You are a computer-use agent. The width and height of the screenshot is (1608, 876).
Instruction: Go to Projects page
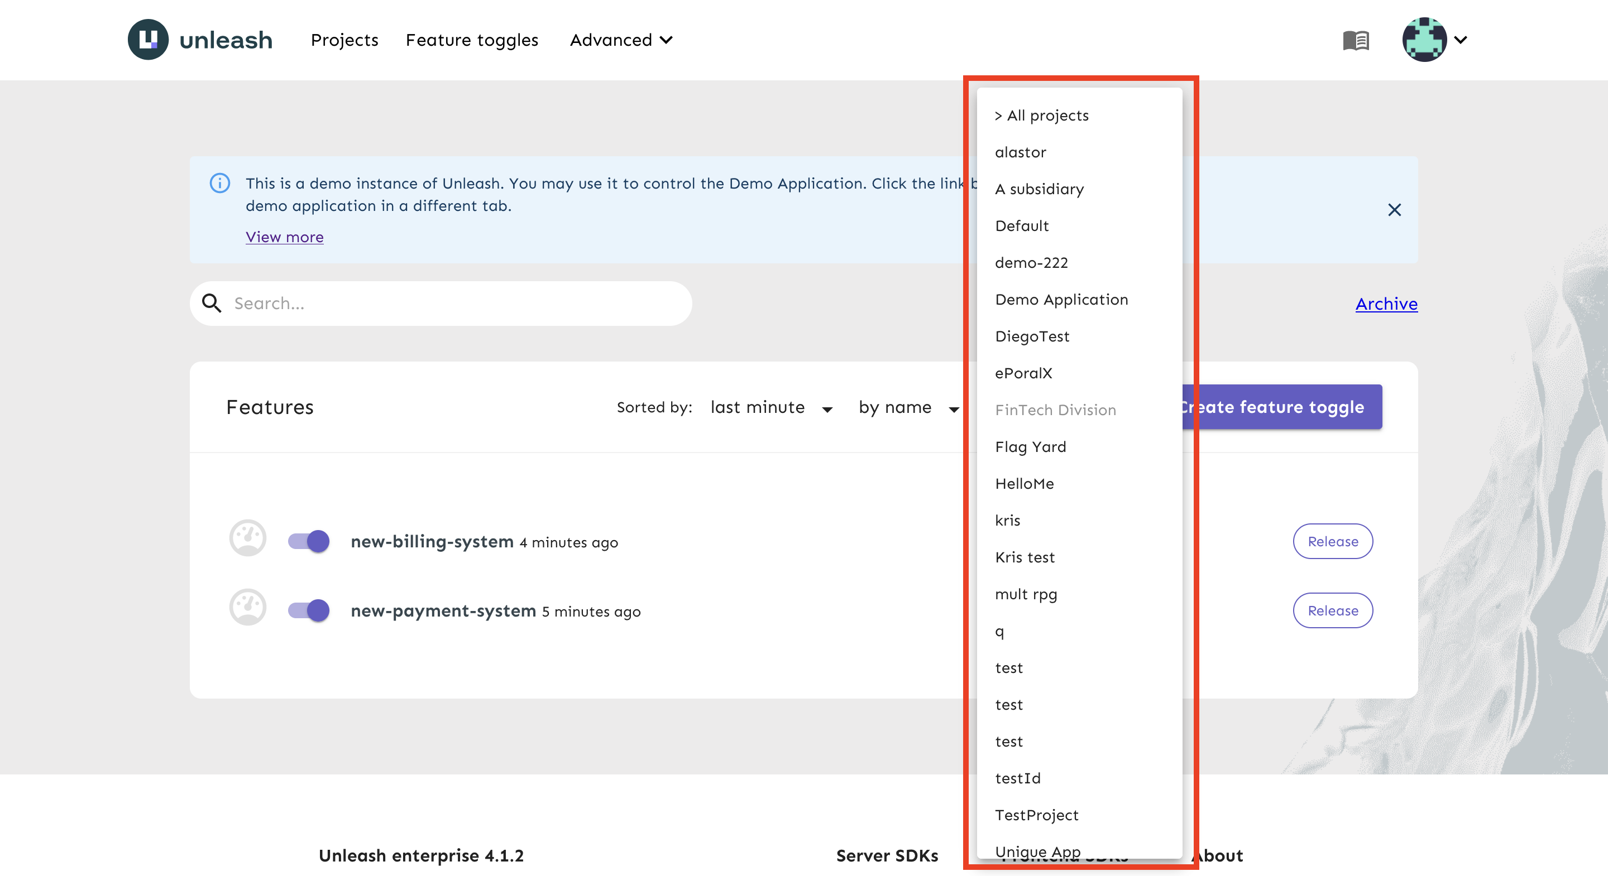pyautogui.click(x=344, y=40)
